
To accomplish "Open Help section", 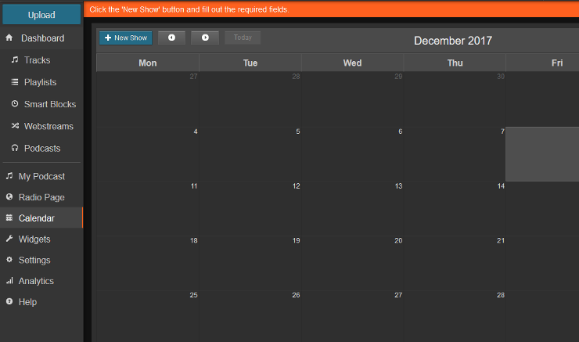I will [27, 302].
